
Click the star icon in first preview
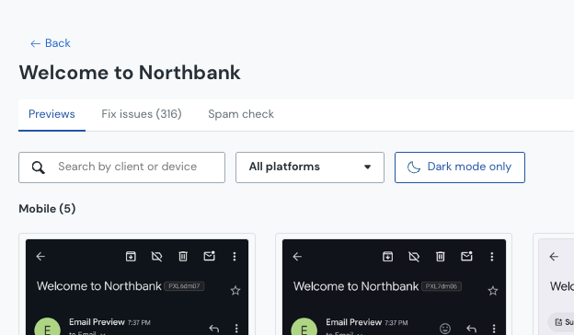click(235, 291)
